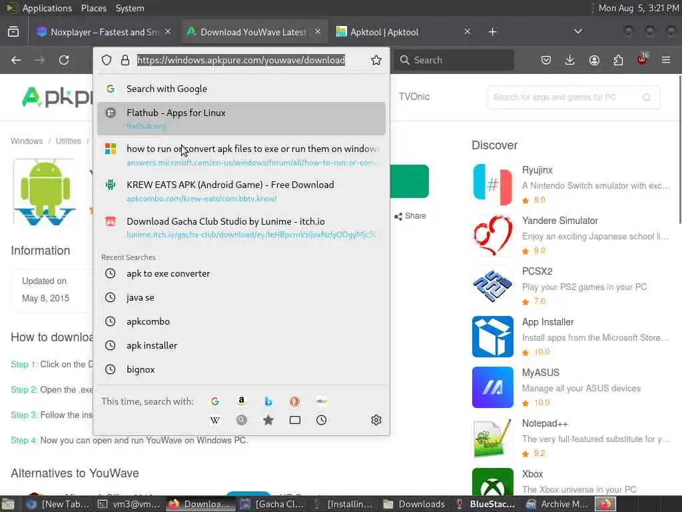
Task: Open the Firefox hamburger menu
Action: click(666, 60)
